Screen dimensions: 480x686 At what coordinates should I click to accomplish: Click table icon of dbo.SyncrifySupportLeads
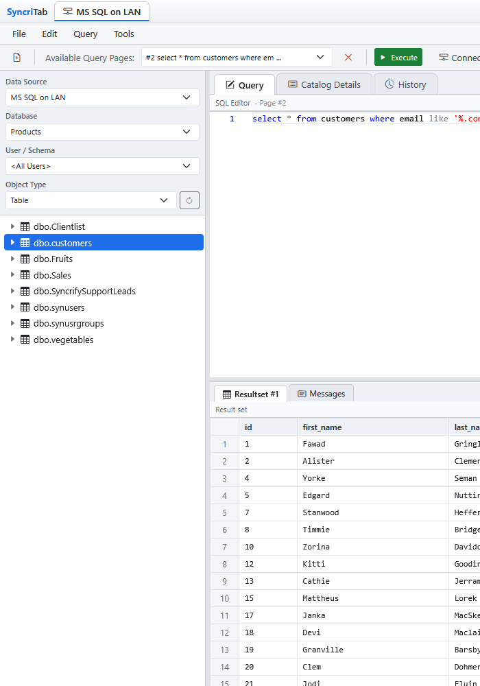coord(25,292)
